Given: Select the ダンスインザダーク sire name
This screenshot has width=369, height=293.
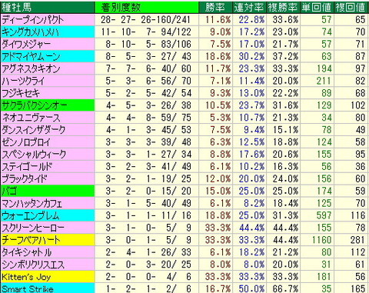Looking at the screenshot, I should 34,130.
